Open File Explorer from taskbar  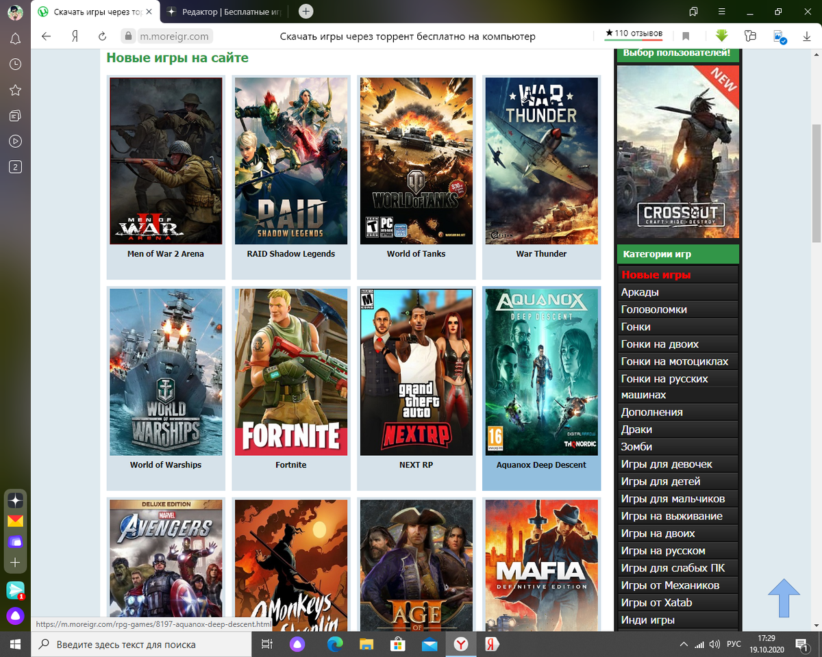point(367,644)
